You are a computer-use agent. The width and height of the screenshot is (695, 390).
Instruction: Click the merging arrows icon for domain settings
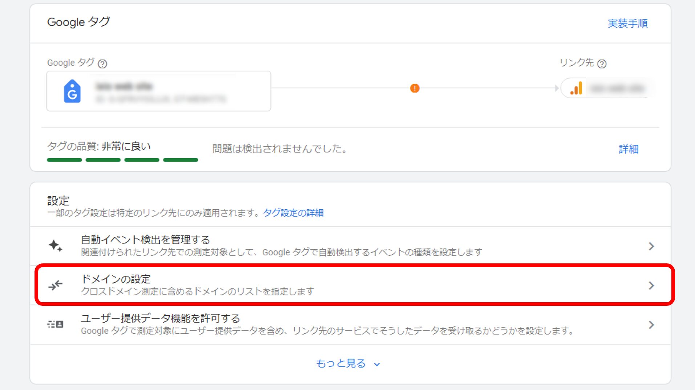point(55,286)
